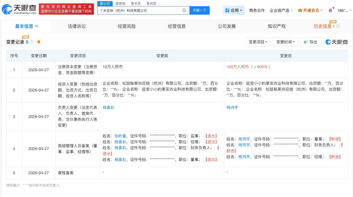Open the help question mark next to 变更记录
Viewport: 353px width, 197px height.
coord(31,42)
